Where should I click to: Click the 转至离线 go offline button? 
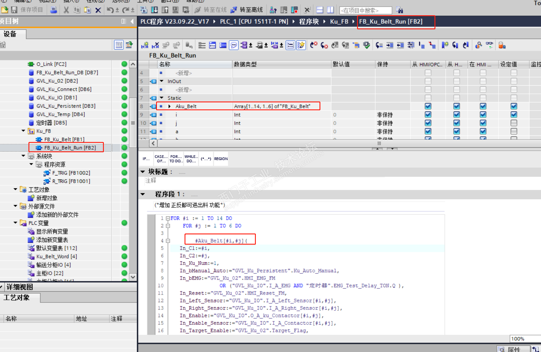(246, 10)
